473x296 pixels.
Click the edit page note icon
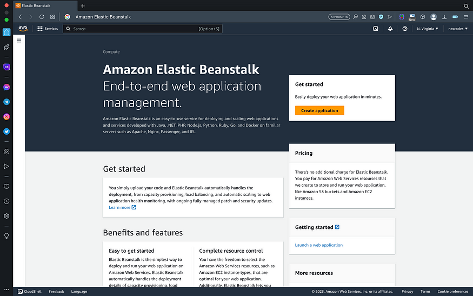[364, 17]
